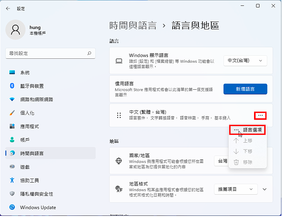Click the accessibility icon for 協助工具
Screen dimensions: 283x217
pyautogui.click(x=12, y=180)
